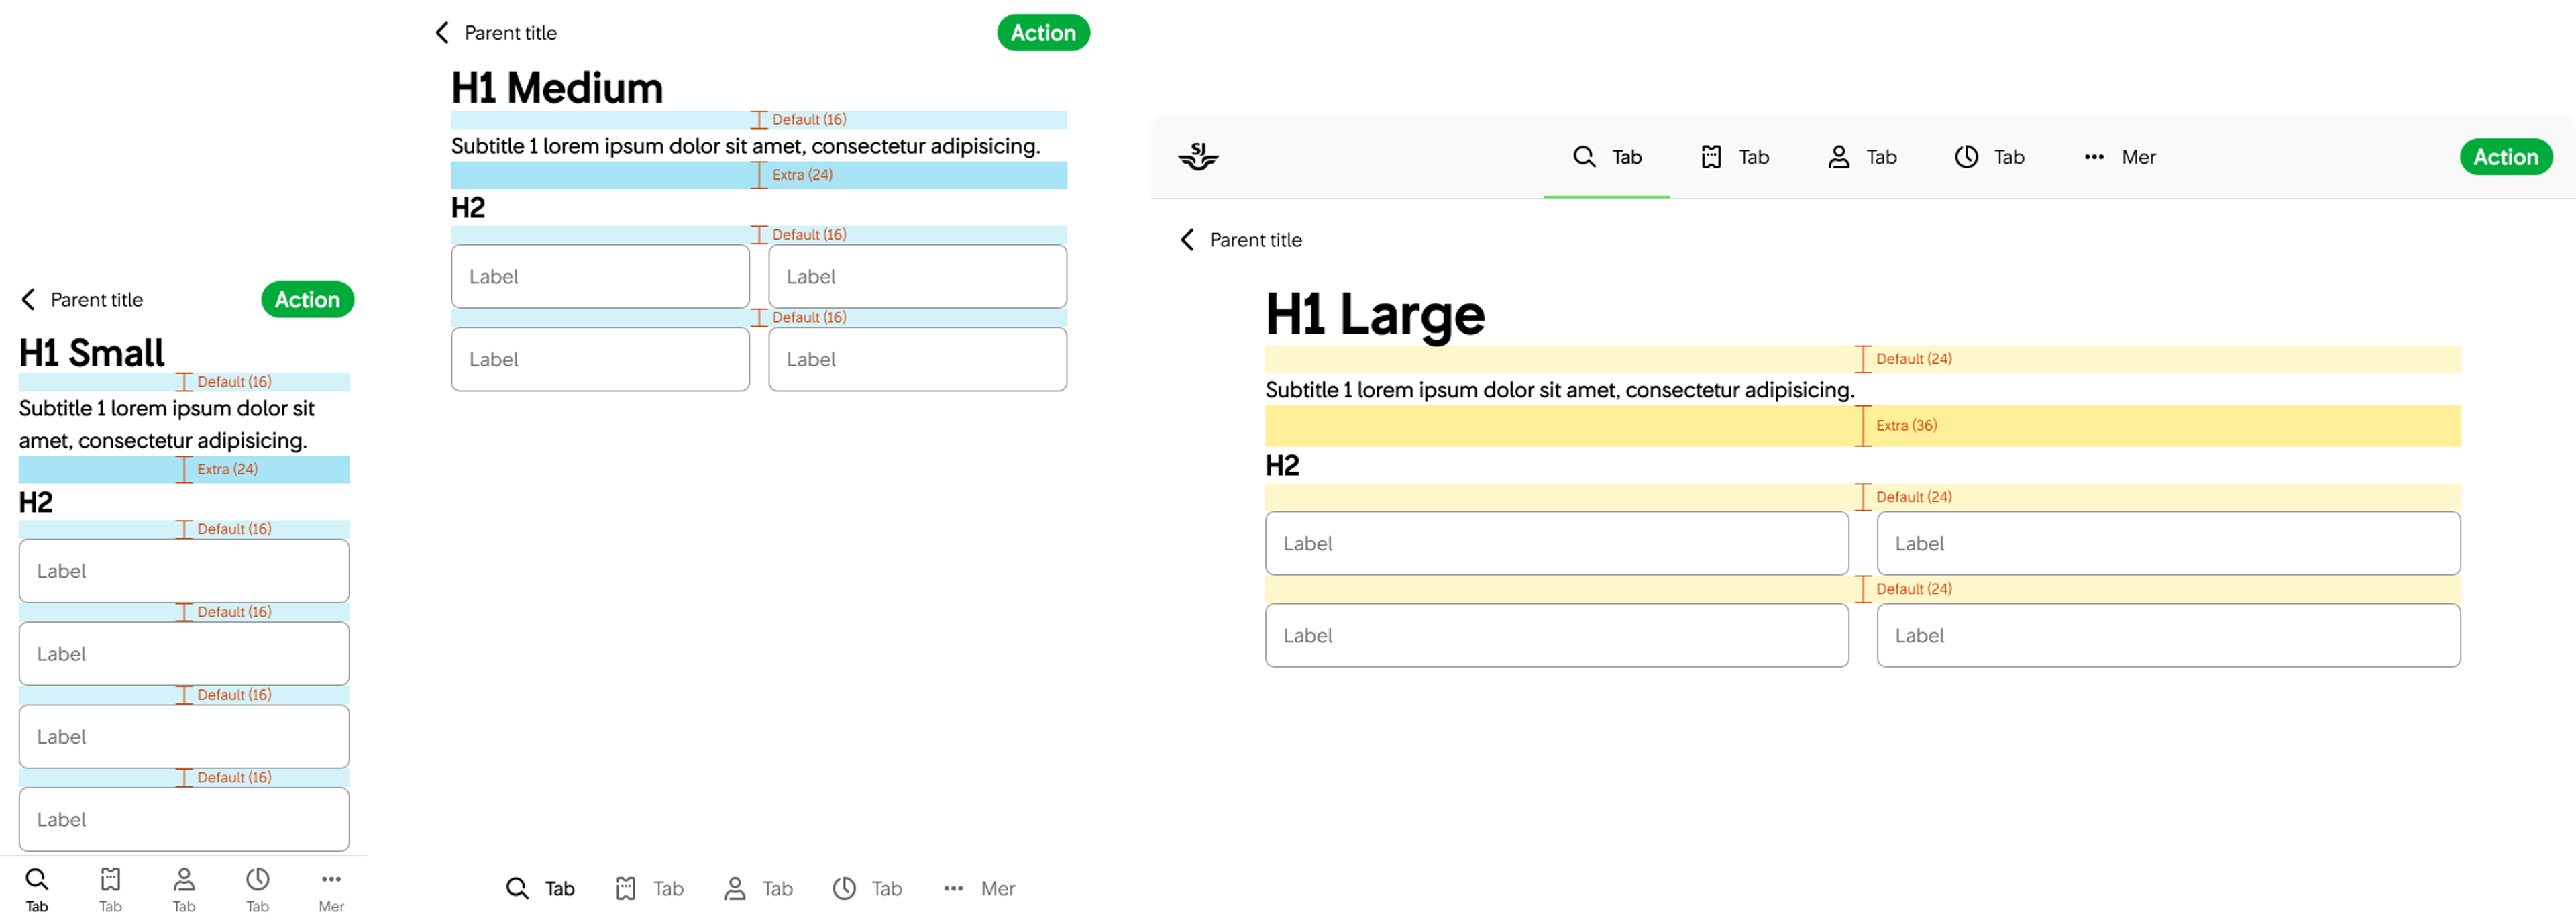Go back via chevron in H1 Medium layout
This screenshot has width=2576, height=920.
point(443,33)
